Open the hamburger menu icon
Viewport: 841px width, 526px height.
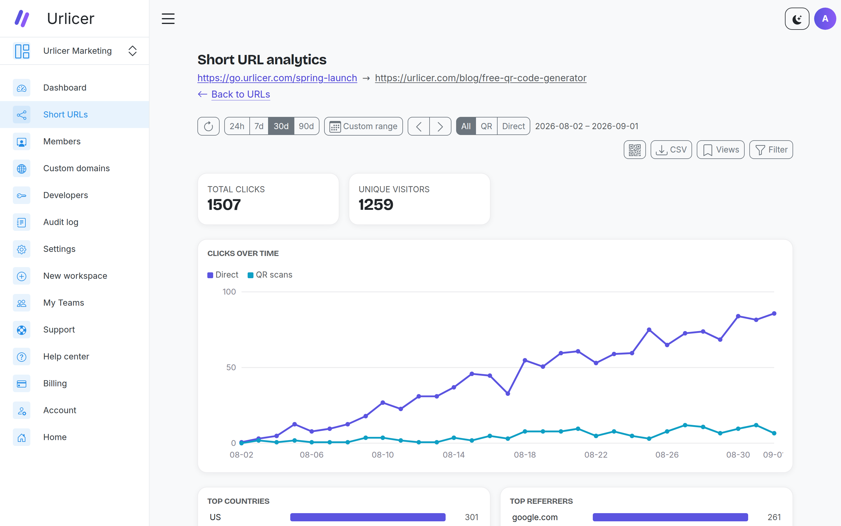click(168, 18)
